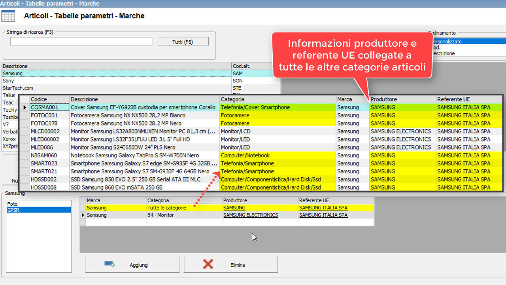Click the Produttore header in articles table
This screenshot has width=506, height=285.
click(x=402, y=99)
